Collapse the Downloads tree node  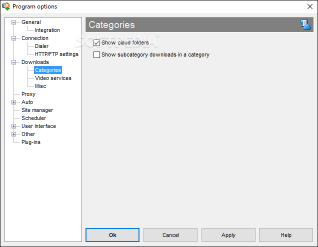[x=13, y=62]
